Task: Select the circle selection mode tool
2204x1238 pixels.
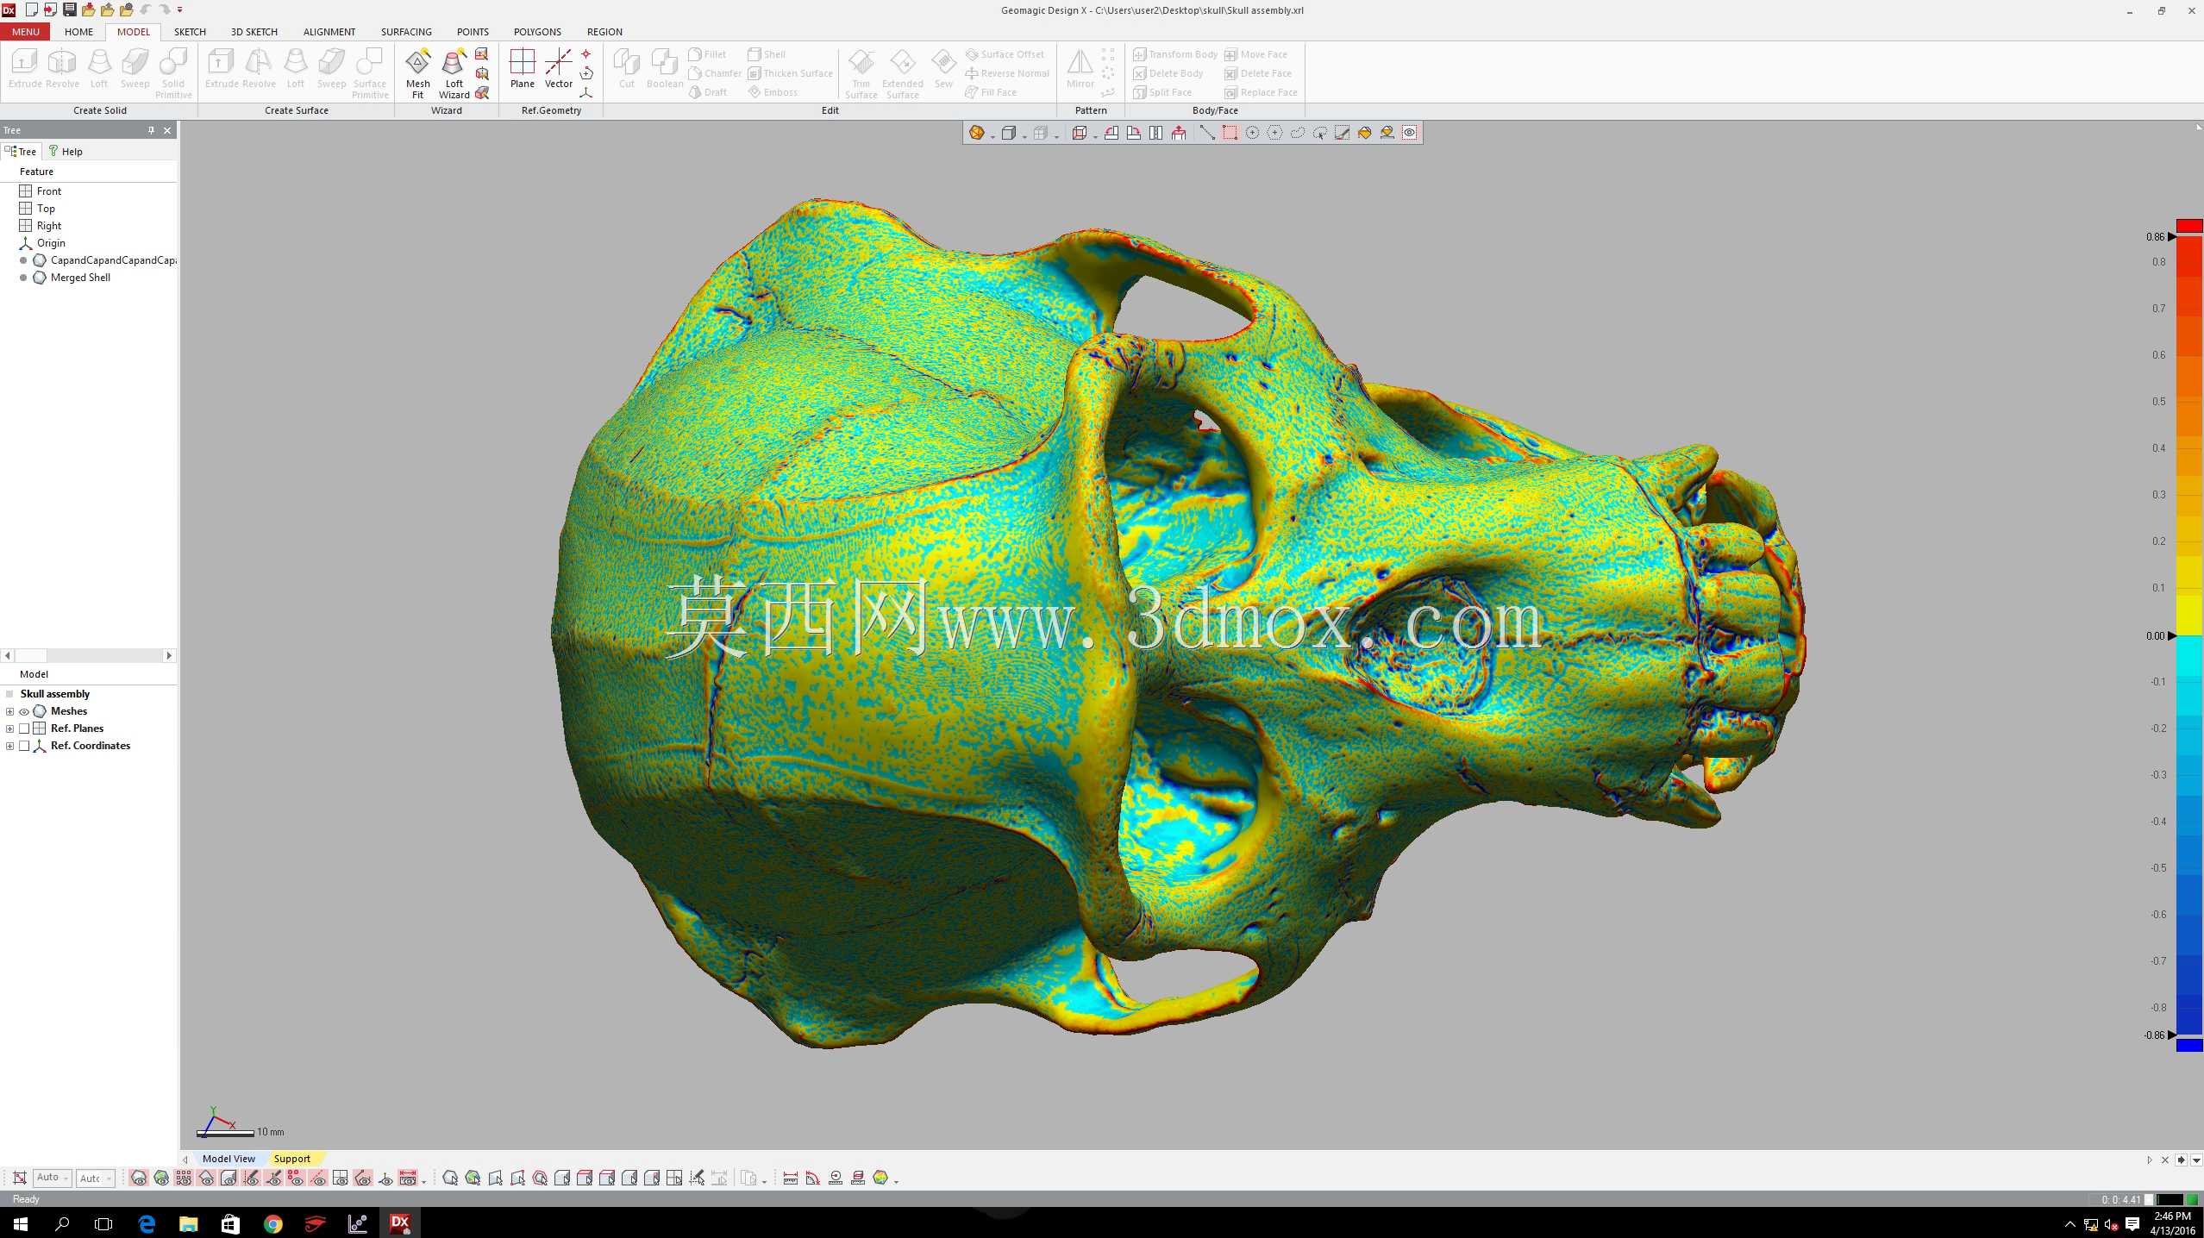Action: tap(1252, 133)
